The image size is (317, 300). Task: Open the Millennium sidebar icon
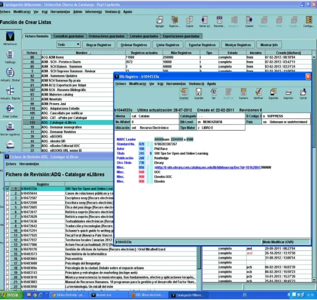(x=10, y=38)
